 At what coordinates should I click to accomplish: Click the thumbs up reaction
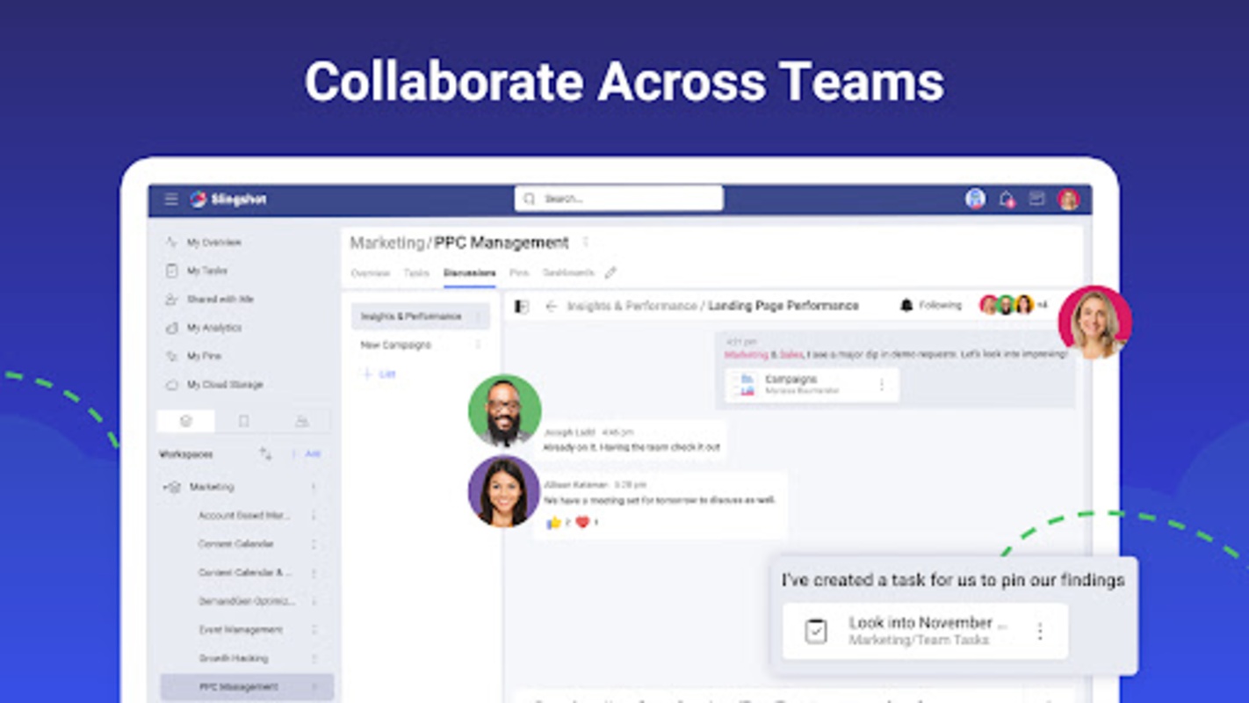click(553, 523)
